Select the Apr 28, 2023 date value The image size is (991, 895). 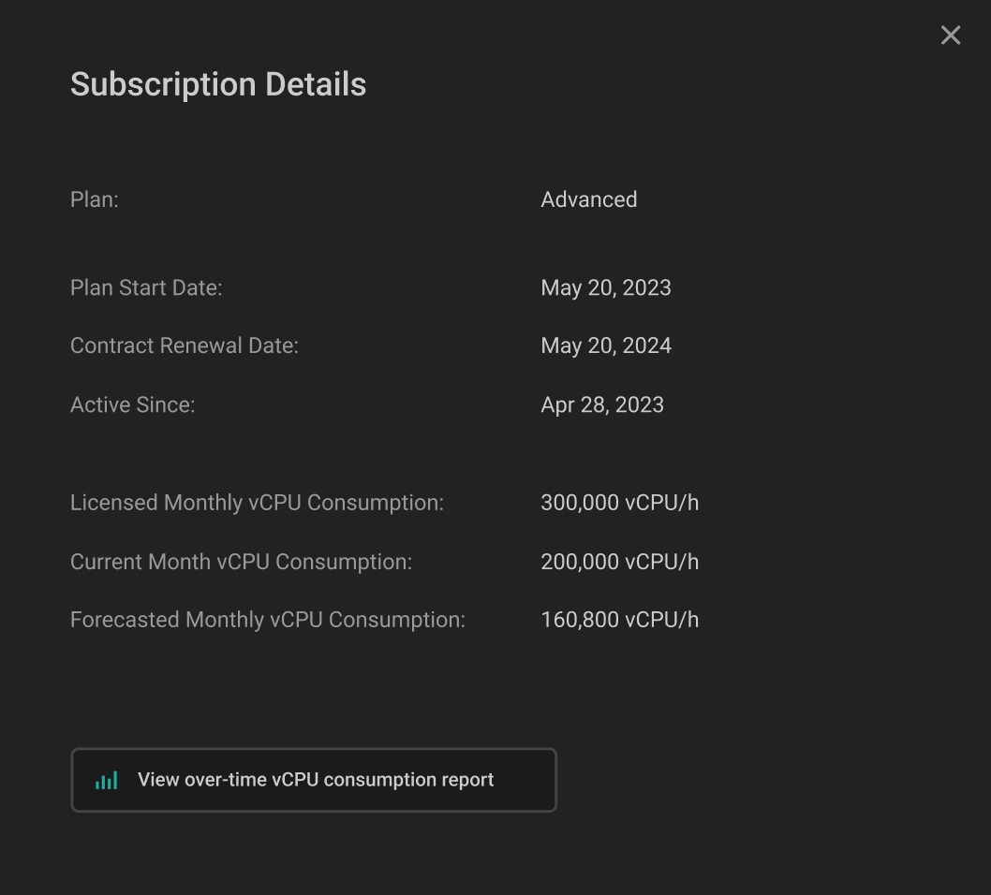pyautogui.click(x=601, y=404)
